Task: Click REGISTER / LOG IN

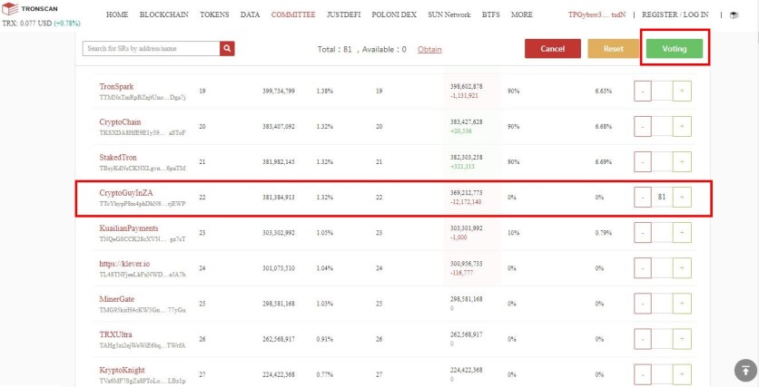Action: (676, 15)
